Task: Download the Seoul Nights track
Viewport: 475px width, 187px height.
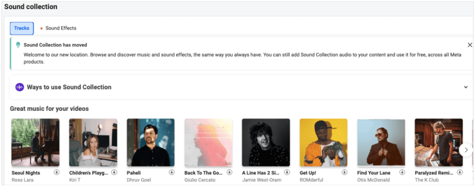Action: (x=57, y=172)
